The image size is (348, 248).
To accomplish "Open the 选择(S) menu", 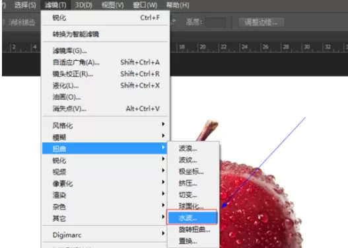I will click(25, 5).
